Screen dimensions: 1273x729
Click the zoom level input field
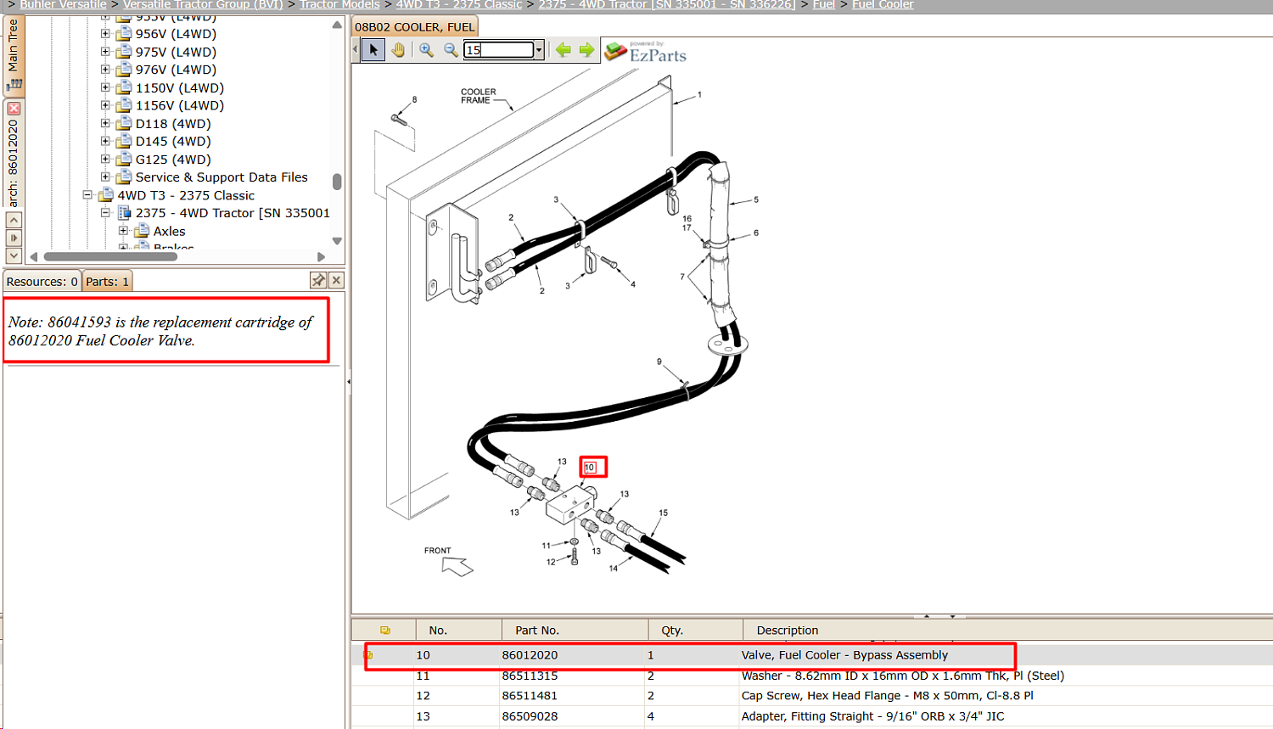pos(499,50)
